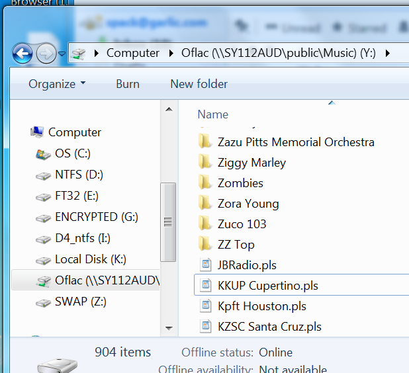Select the Zuco 103 folder
Screen dimensions: 409x373
242,224
